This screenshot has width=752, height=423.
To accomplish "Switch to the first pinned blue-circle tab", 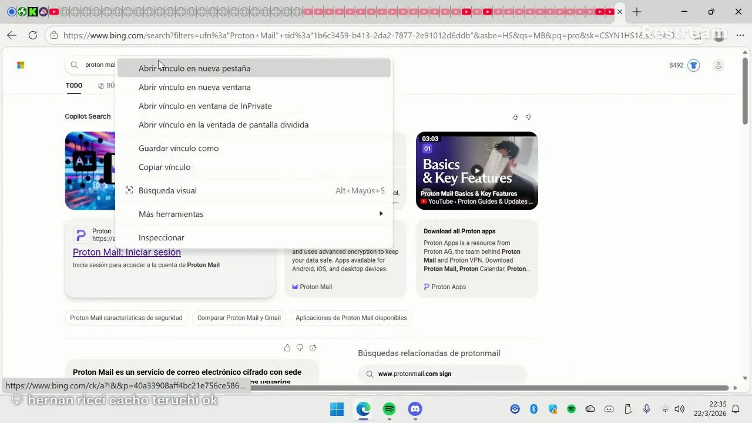I will 11,12.
